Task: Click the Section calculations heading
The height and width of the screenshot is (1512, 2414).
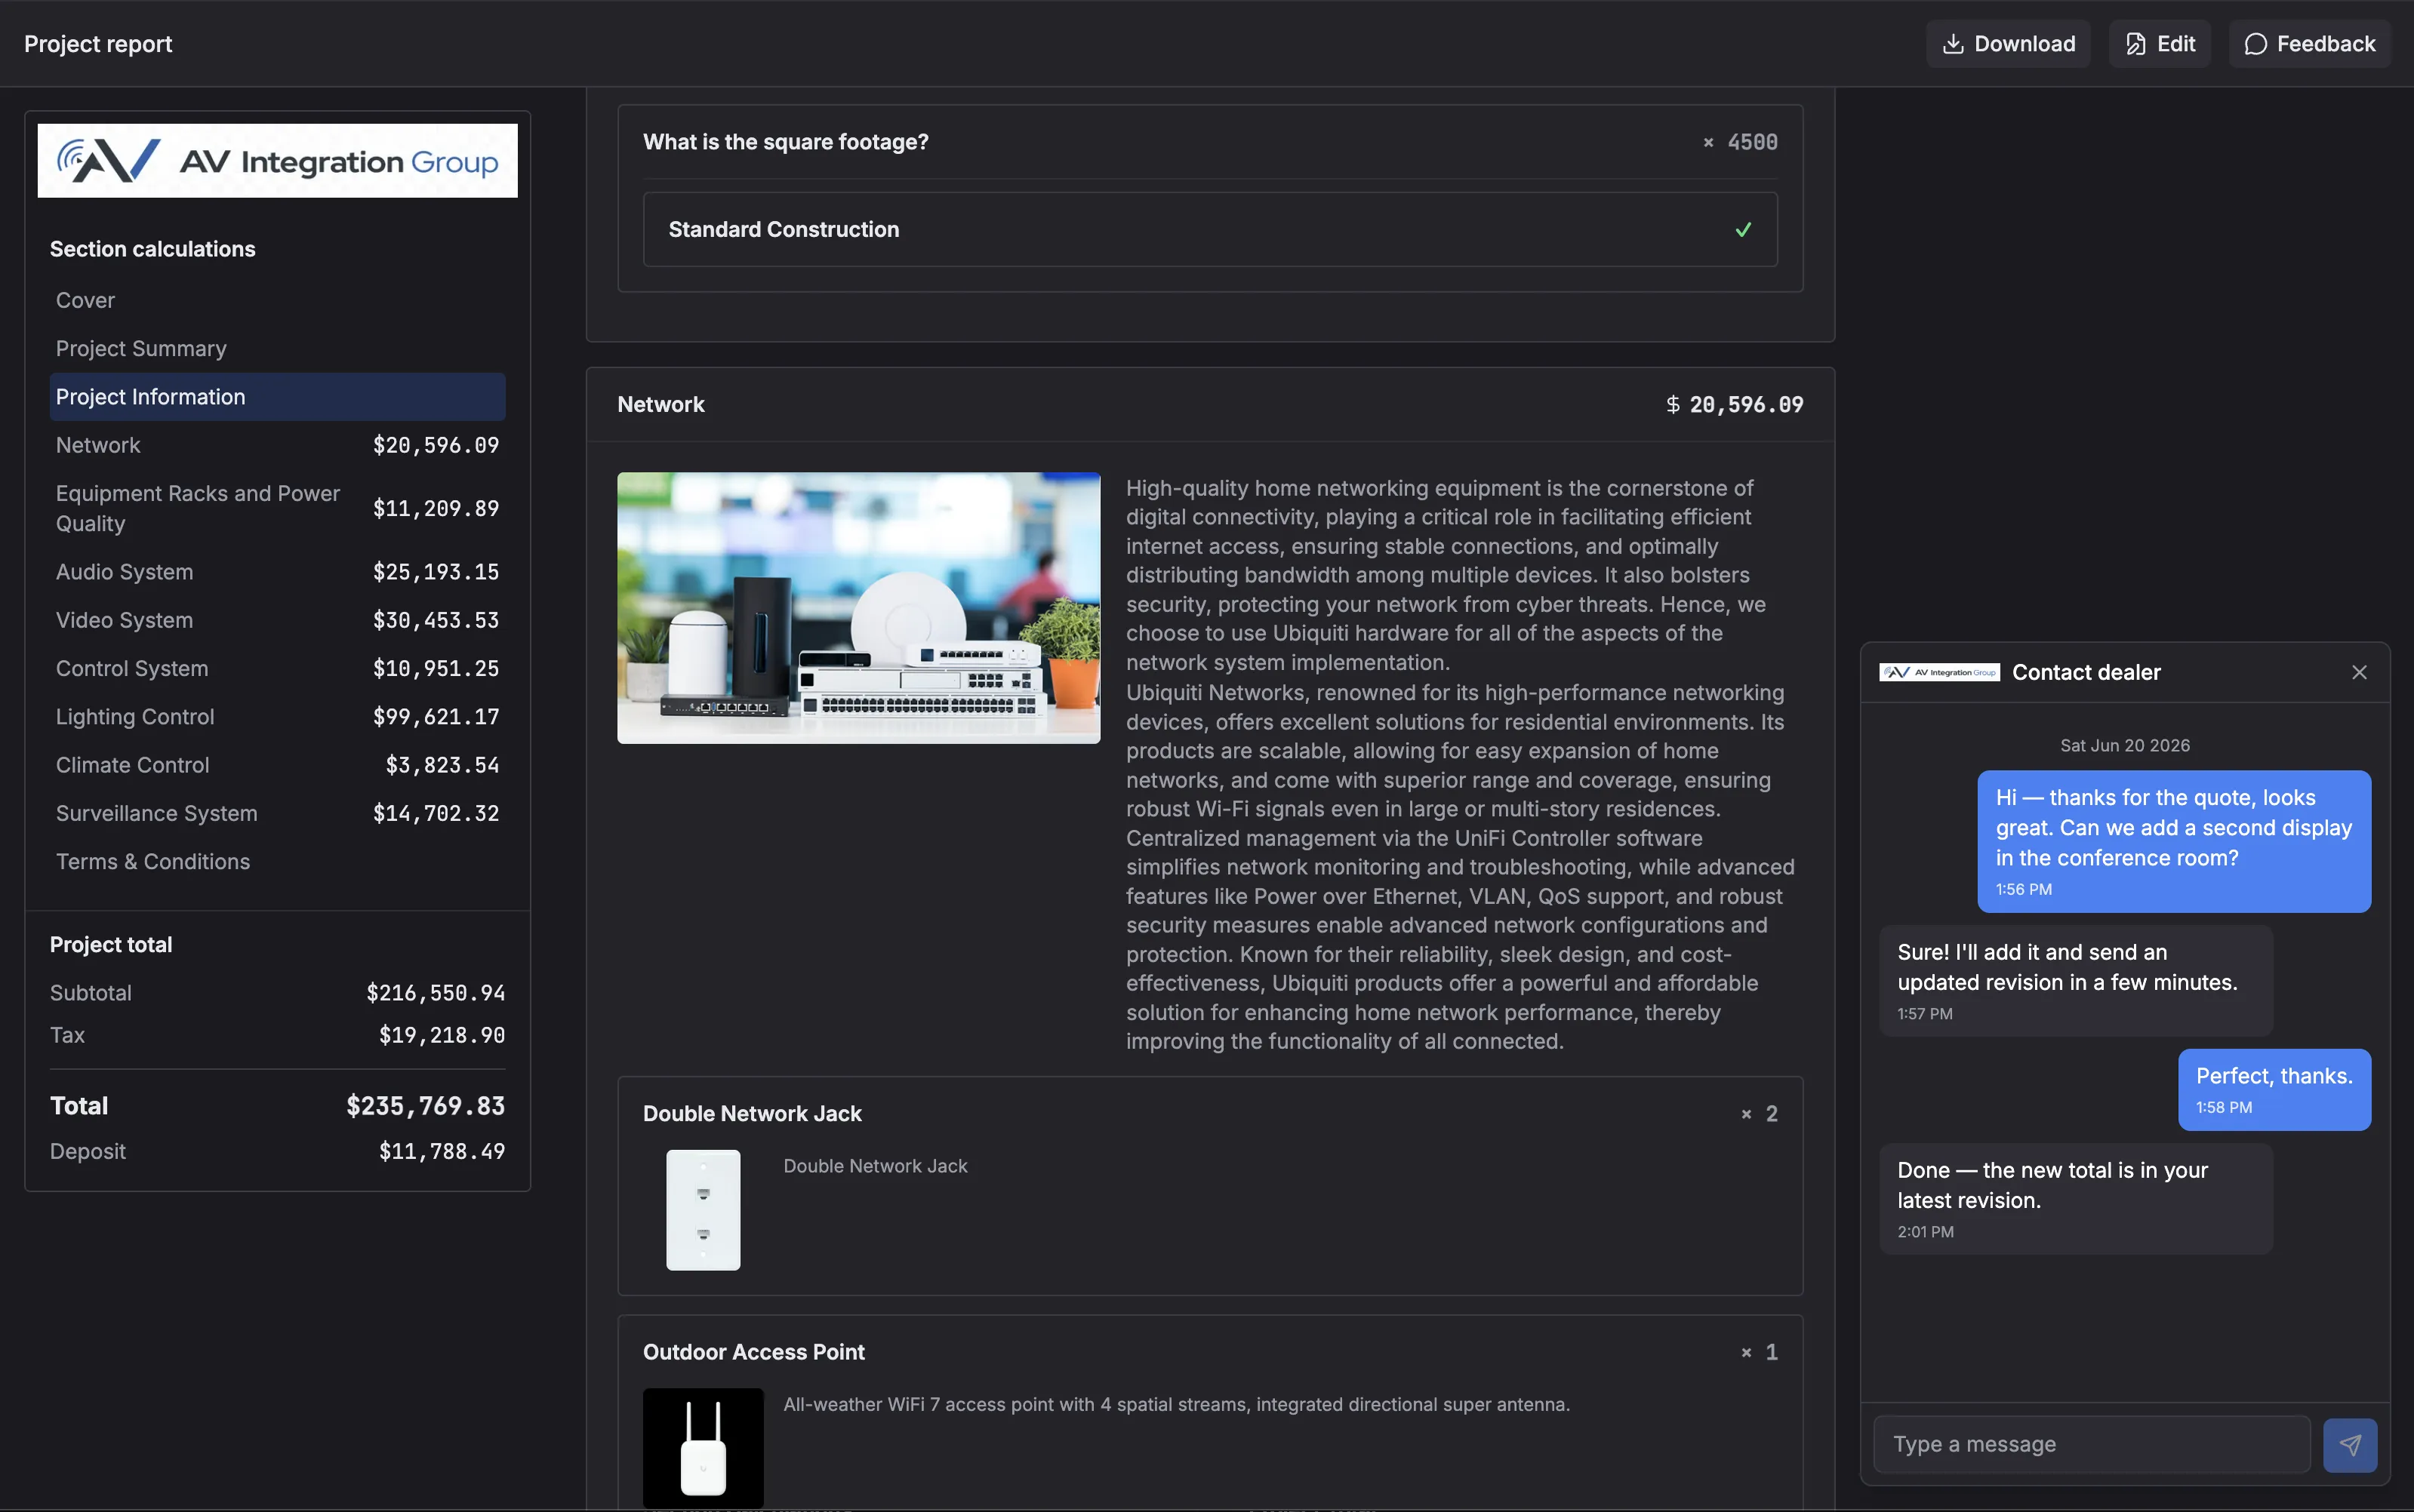Action: point(152,249)
